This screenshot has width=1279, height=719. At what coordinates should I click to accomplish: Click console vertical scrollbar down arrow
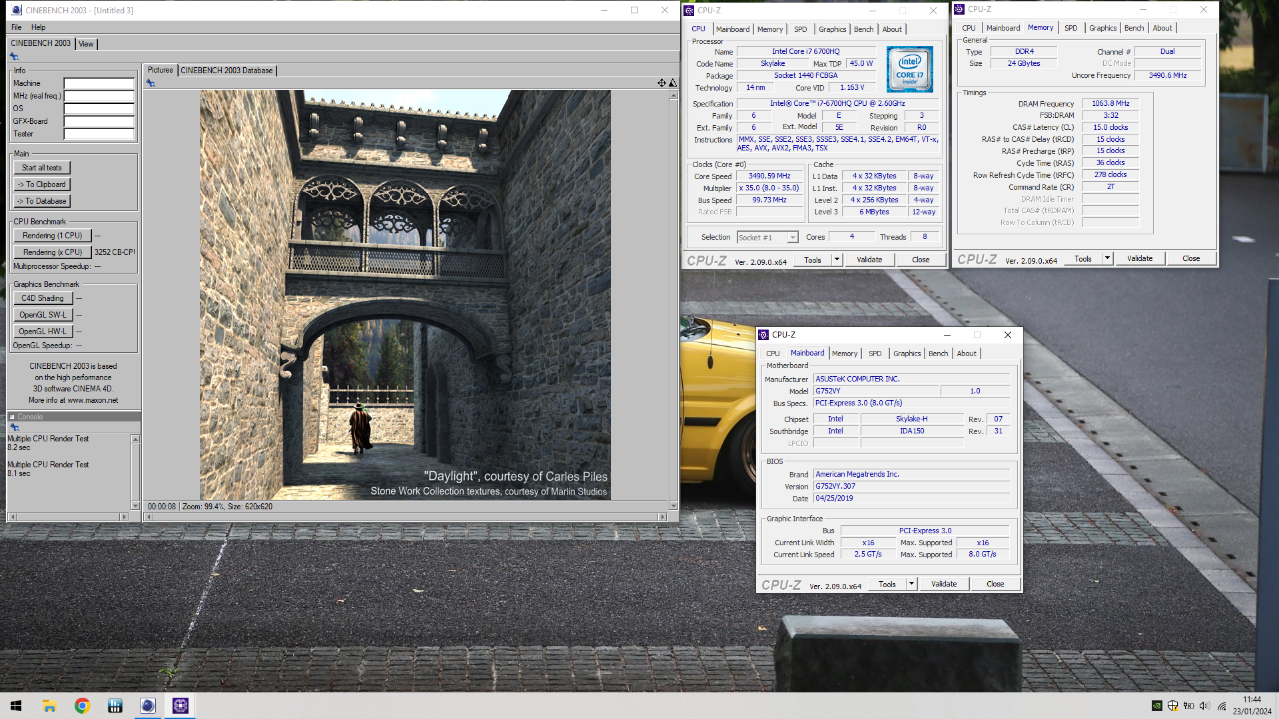[135, 506]
